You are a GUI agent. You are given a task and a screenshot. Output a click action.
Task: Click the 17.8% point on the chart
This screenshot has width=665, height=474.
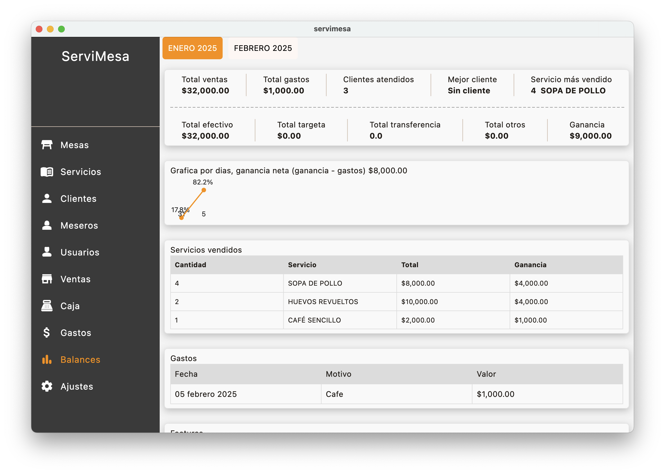[181, 218]
